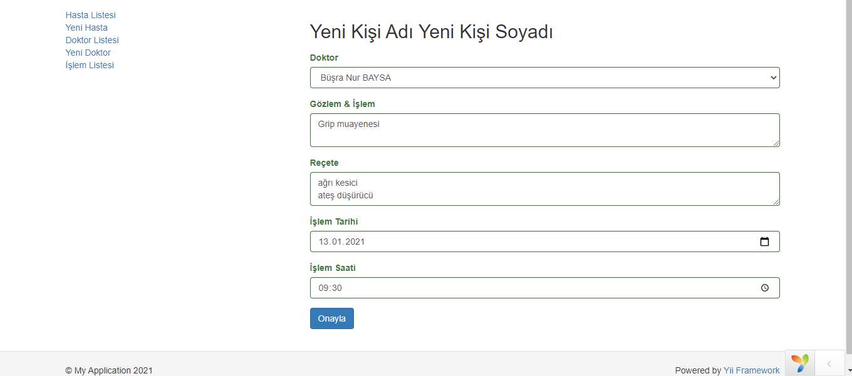Viewport: 852px width, 376px height.
Task: Open the clock picker for İşlem Saati
Action: [x=765, y=288]
